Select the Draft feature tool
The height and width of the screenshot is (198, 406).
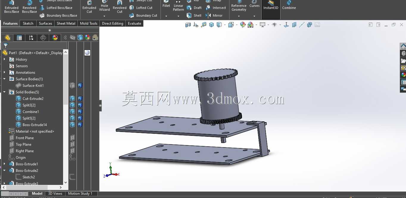[194, 8]
